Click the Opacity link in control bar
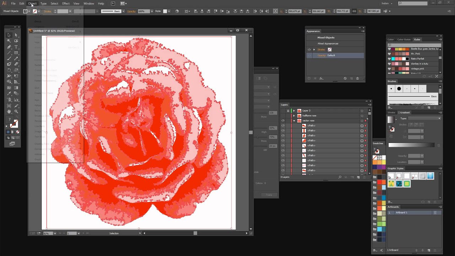455x256 pixels. pos(132,11)
